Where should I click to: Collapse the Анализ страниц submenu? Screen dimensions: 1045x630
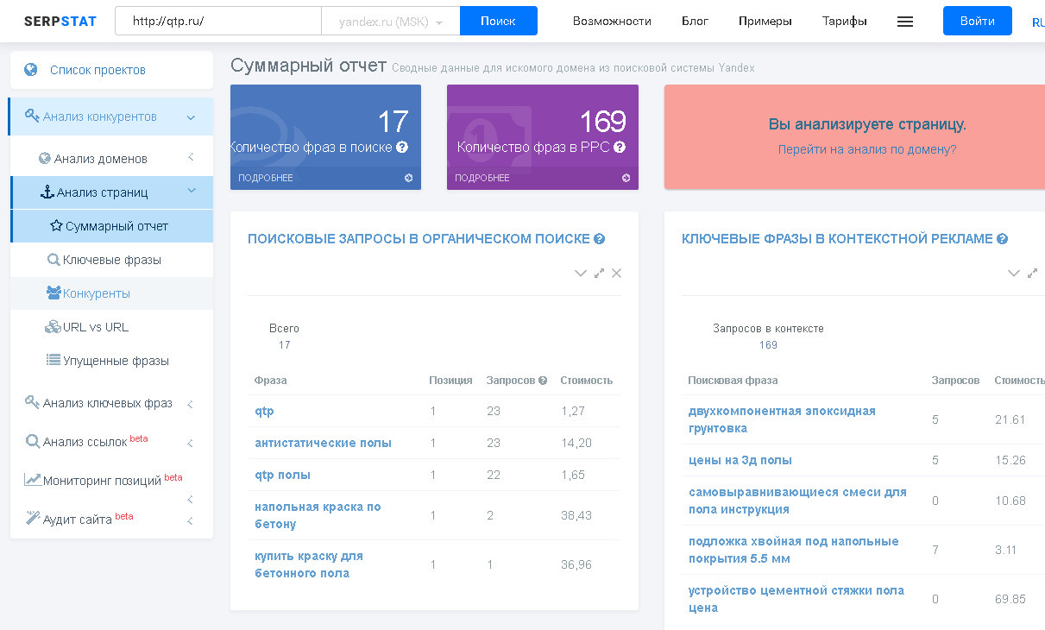[x=191, y=192]
